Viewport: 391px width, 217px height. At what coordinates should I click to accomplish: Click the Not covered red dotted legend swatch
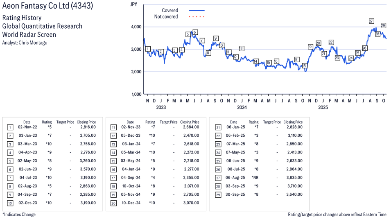click(197, 17)
